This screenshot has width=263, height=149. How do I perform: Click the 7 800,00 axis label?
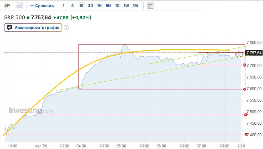pos(254,42)
